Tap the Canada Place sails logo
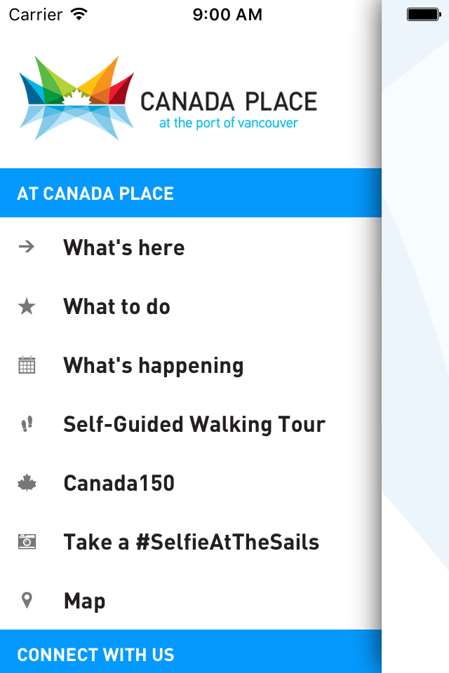Viewport: 449px width, 673px height. [x=76, y=97]
